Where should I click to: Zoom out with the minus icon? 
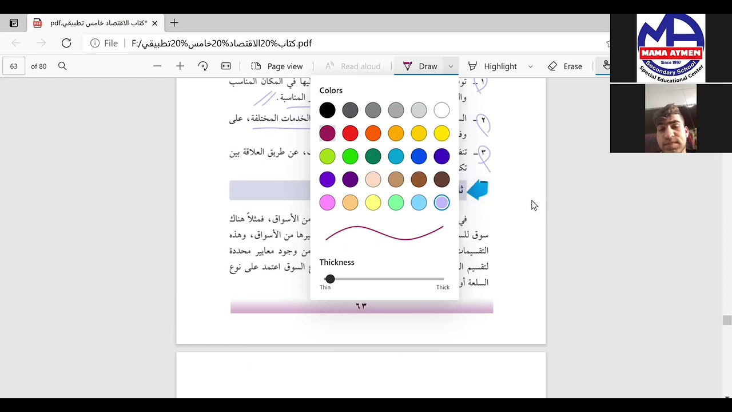[157, 66]
